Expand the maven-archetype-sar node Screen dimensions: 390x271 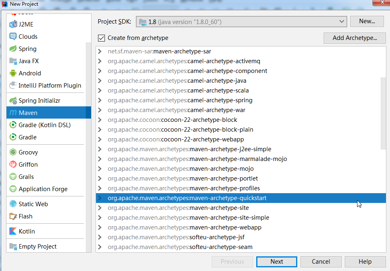100,51
